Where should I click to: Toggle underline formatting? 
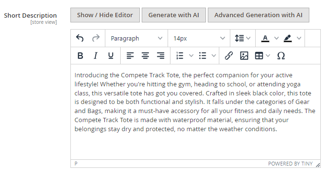pyautogui.click(x=111, y=56)
